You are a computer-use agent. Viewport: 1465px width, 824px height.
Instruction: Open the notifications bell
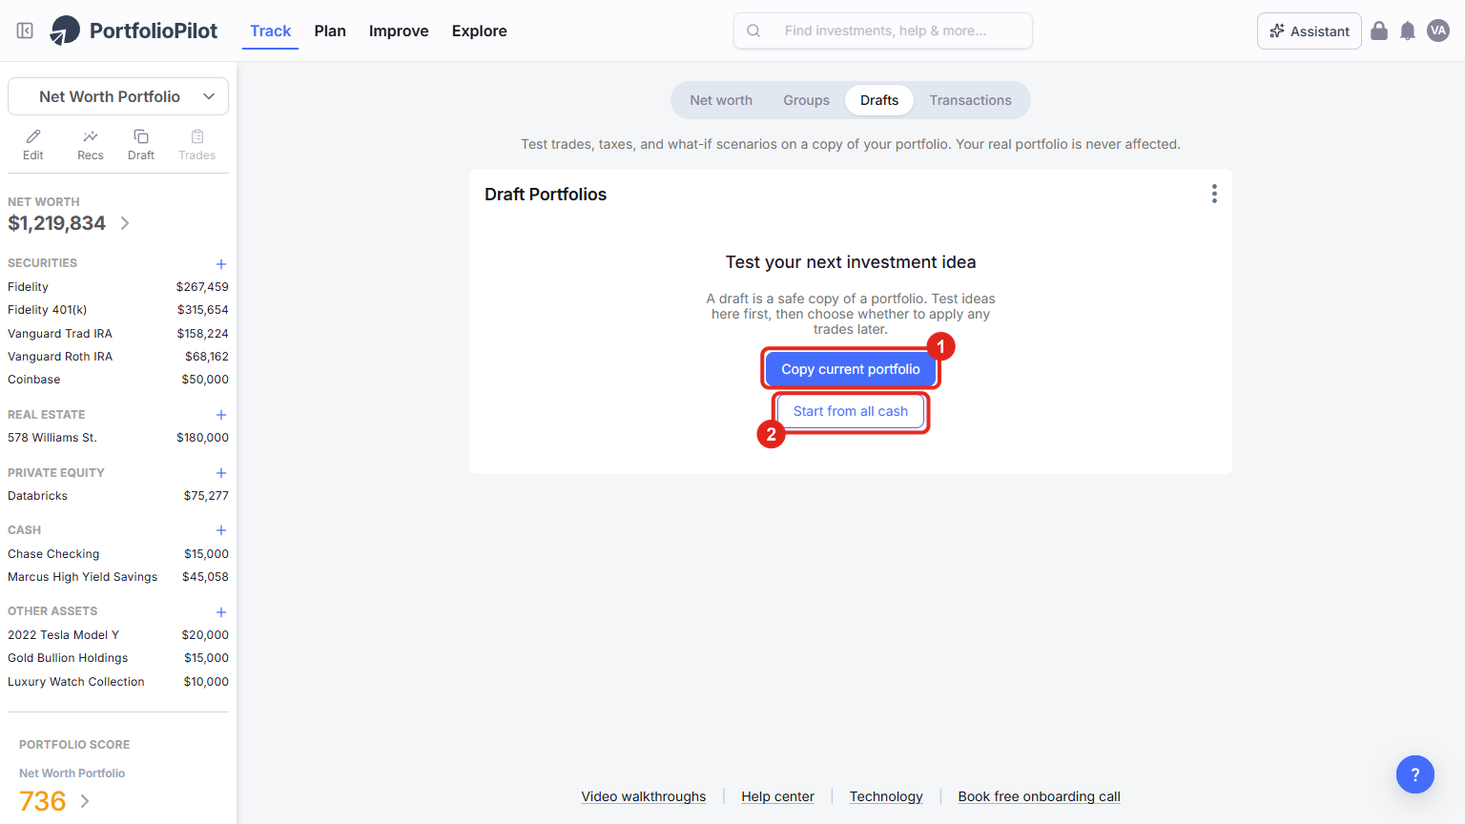[1408, 31]
